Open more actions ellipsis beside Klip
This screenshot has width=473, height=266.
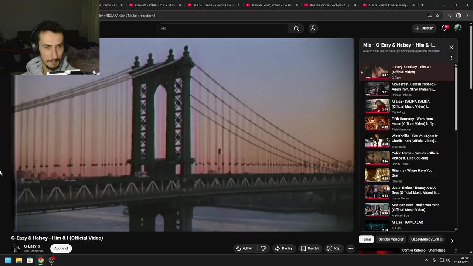[351, 249]
